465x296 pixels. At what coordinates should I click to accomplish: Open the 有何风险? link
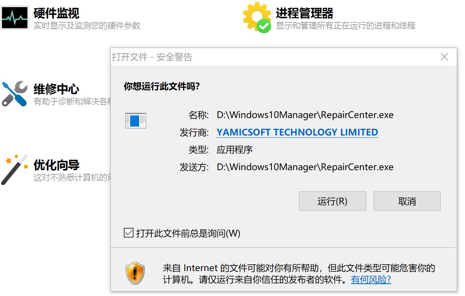coord(371,279)
